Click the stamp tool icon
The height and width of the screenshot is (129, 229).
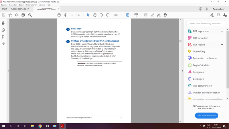coord(165,15)
